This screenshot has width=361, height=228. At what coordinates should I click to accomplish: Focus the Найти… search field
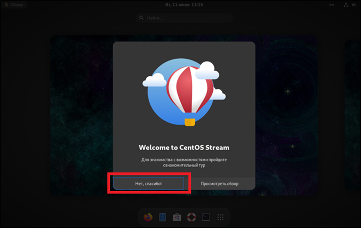tap(184, 18)
